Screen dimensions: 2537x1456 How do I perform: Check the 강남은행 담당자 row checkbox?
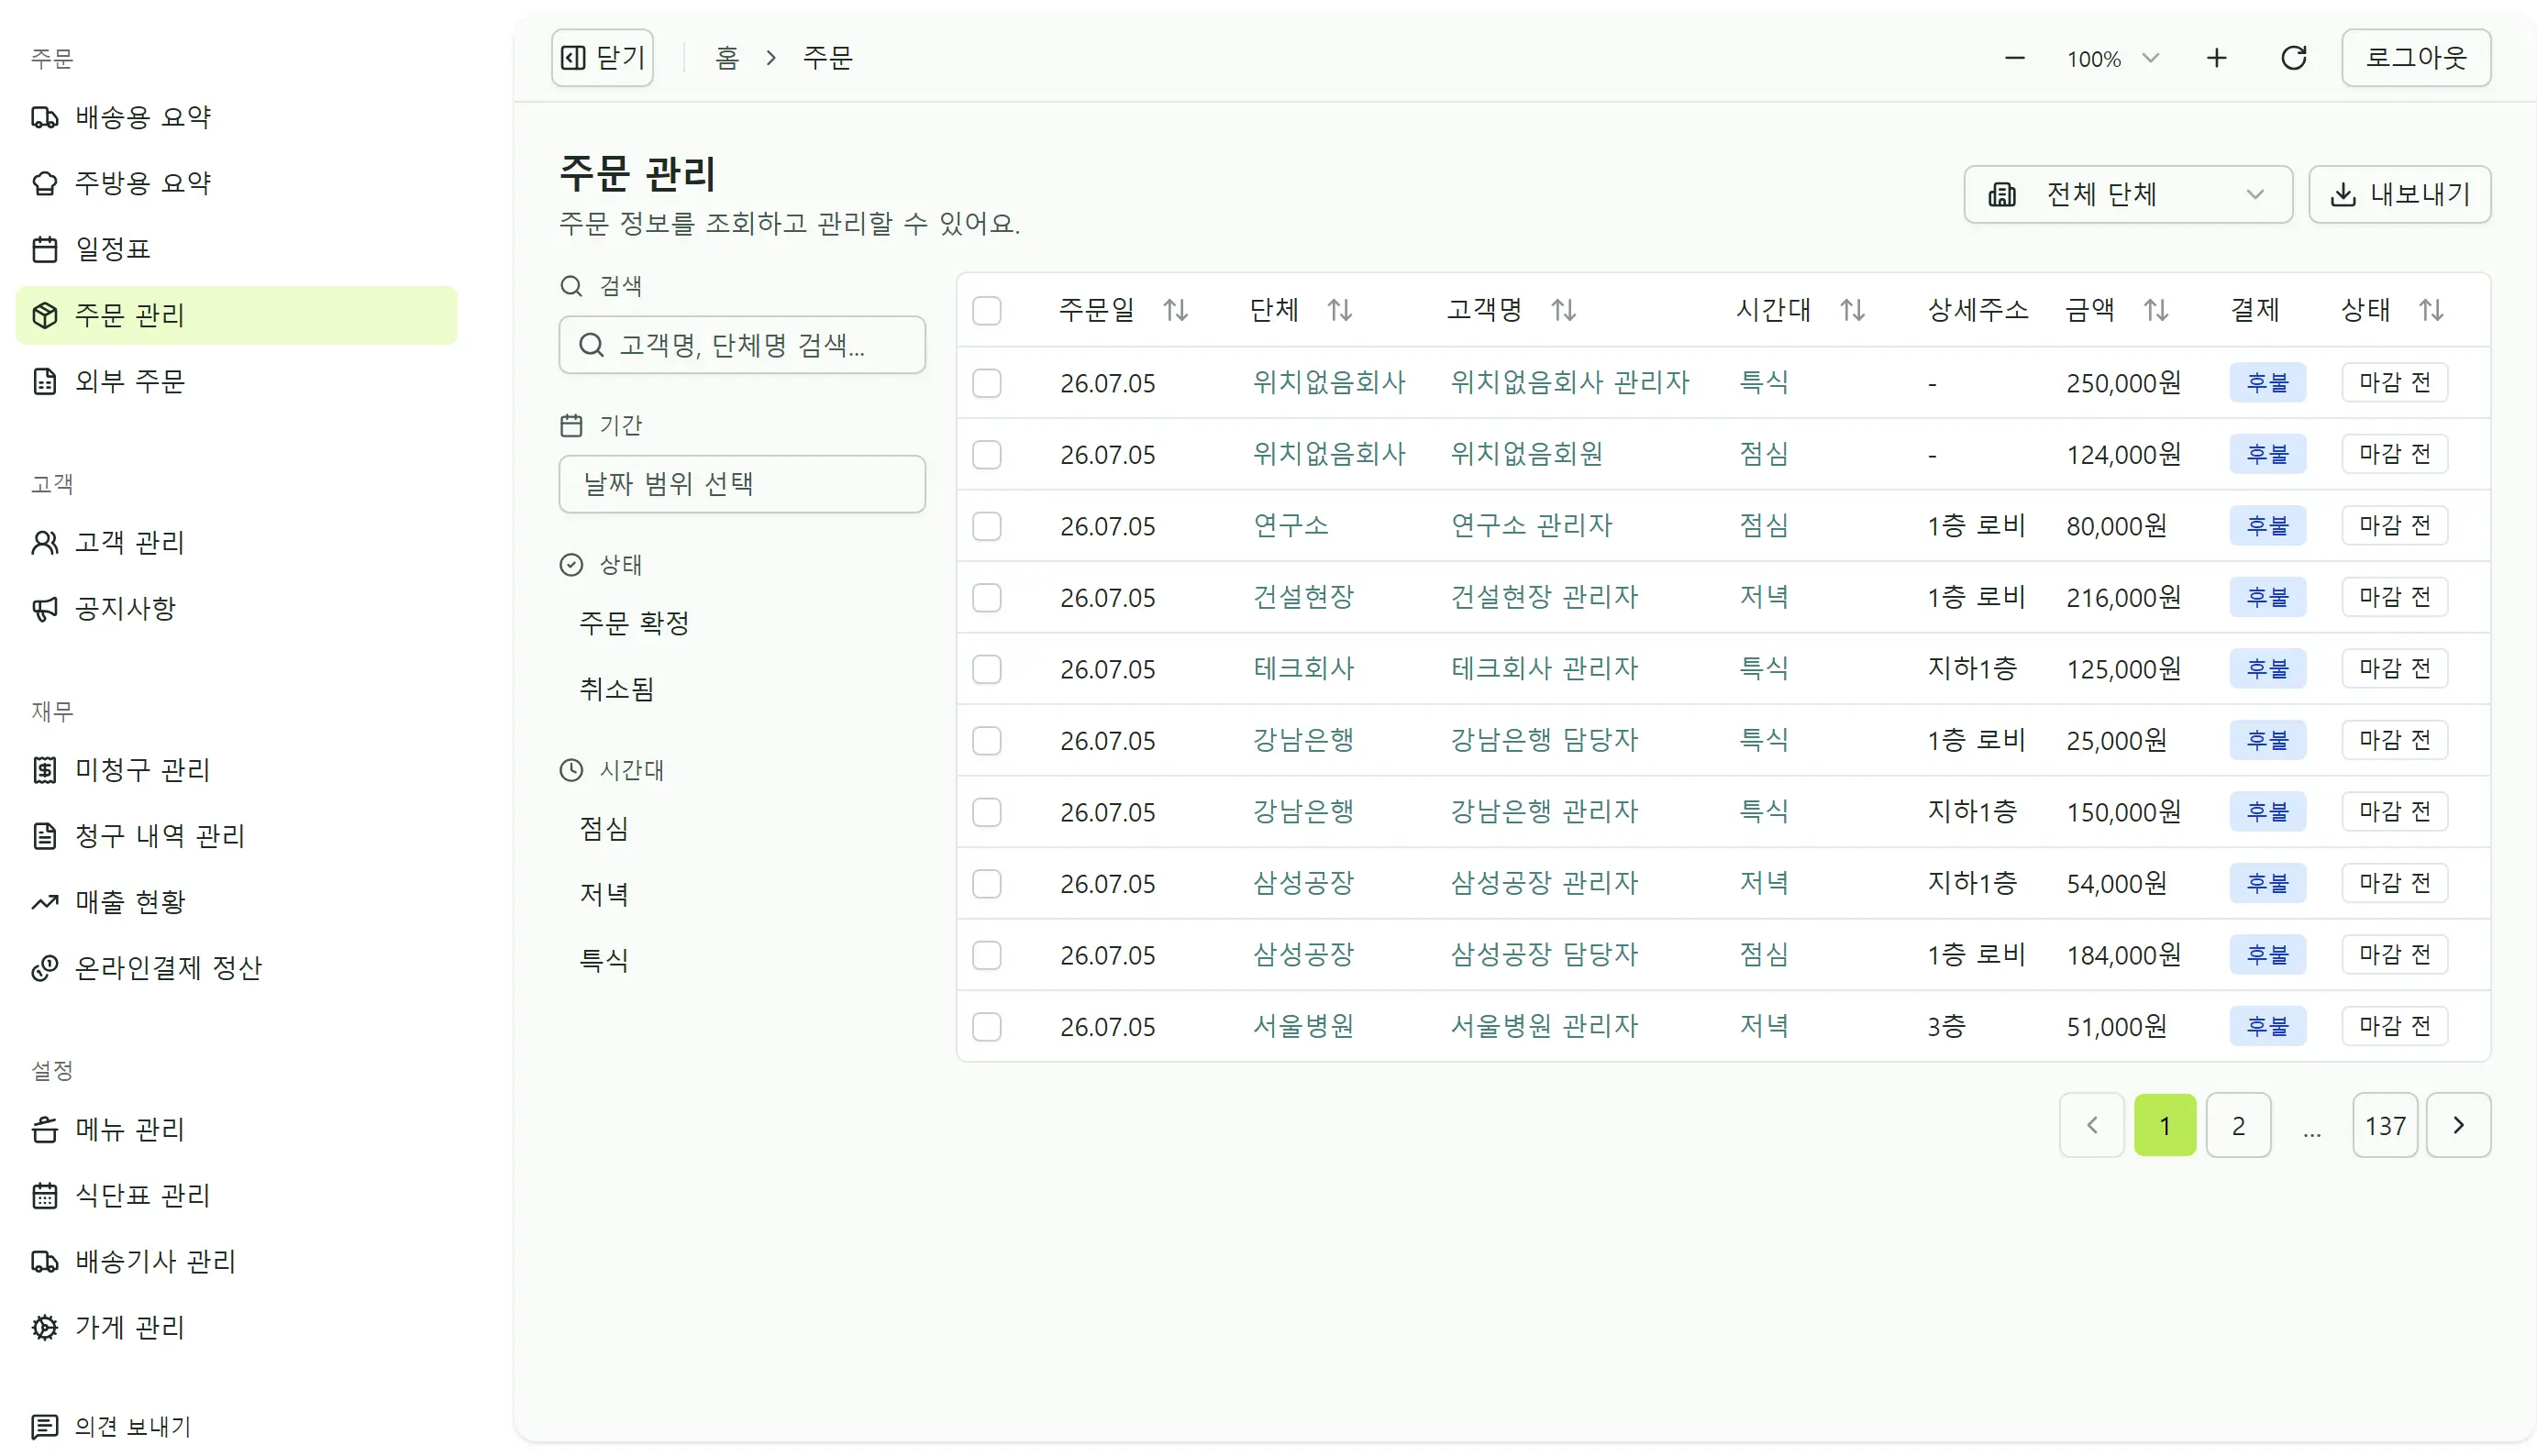[x=988, y=741]
